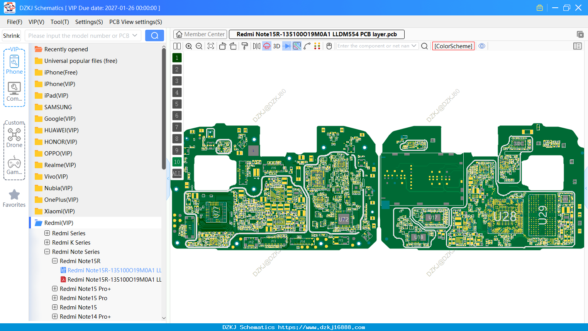The width and height of the screenshot is (588, 331).
Task: Zoom in on the PCB view
Action: coord(189,46)
